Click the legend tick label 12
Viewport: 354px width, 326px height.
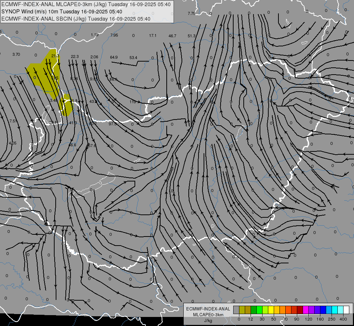click(x=251, y=319)
